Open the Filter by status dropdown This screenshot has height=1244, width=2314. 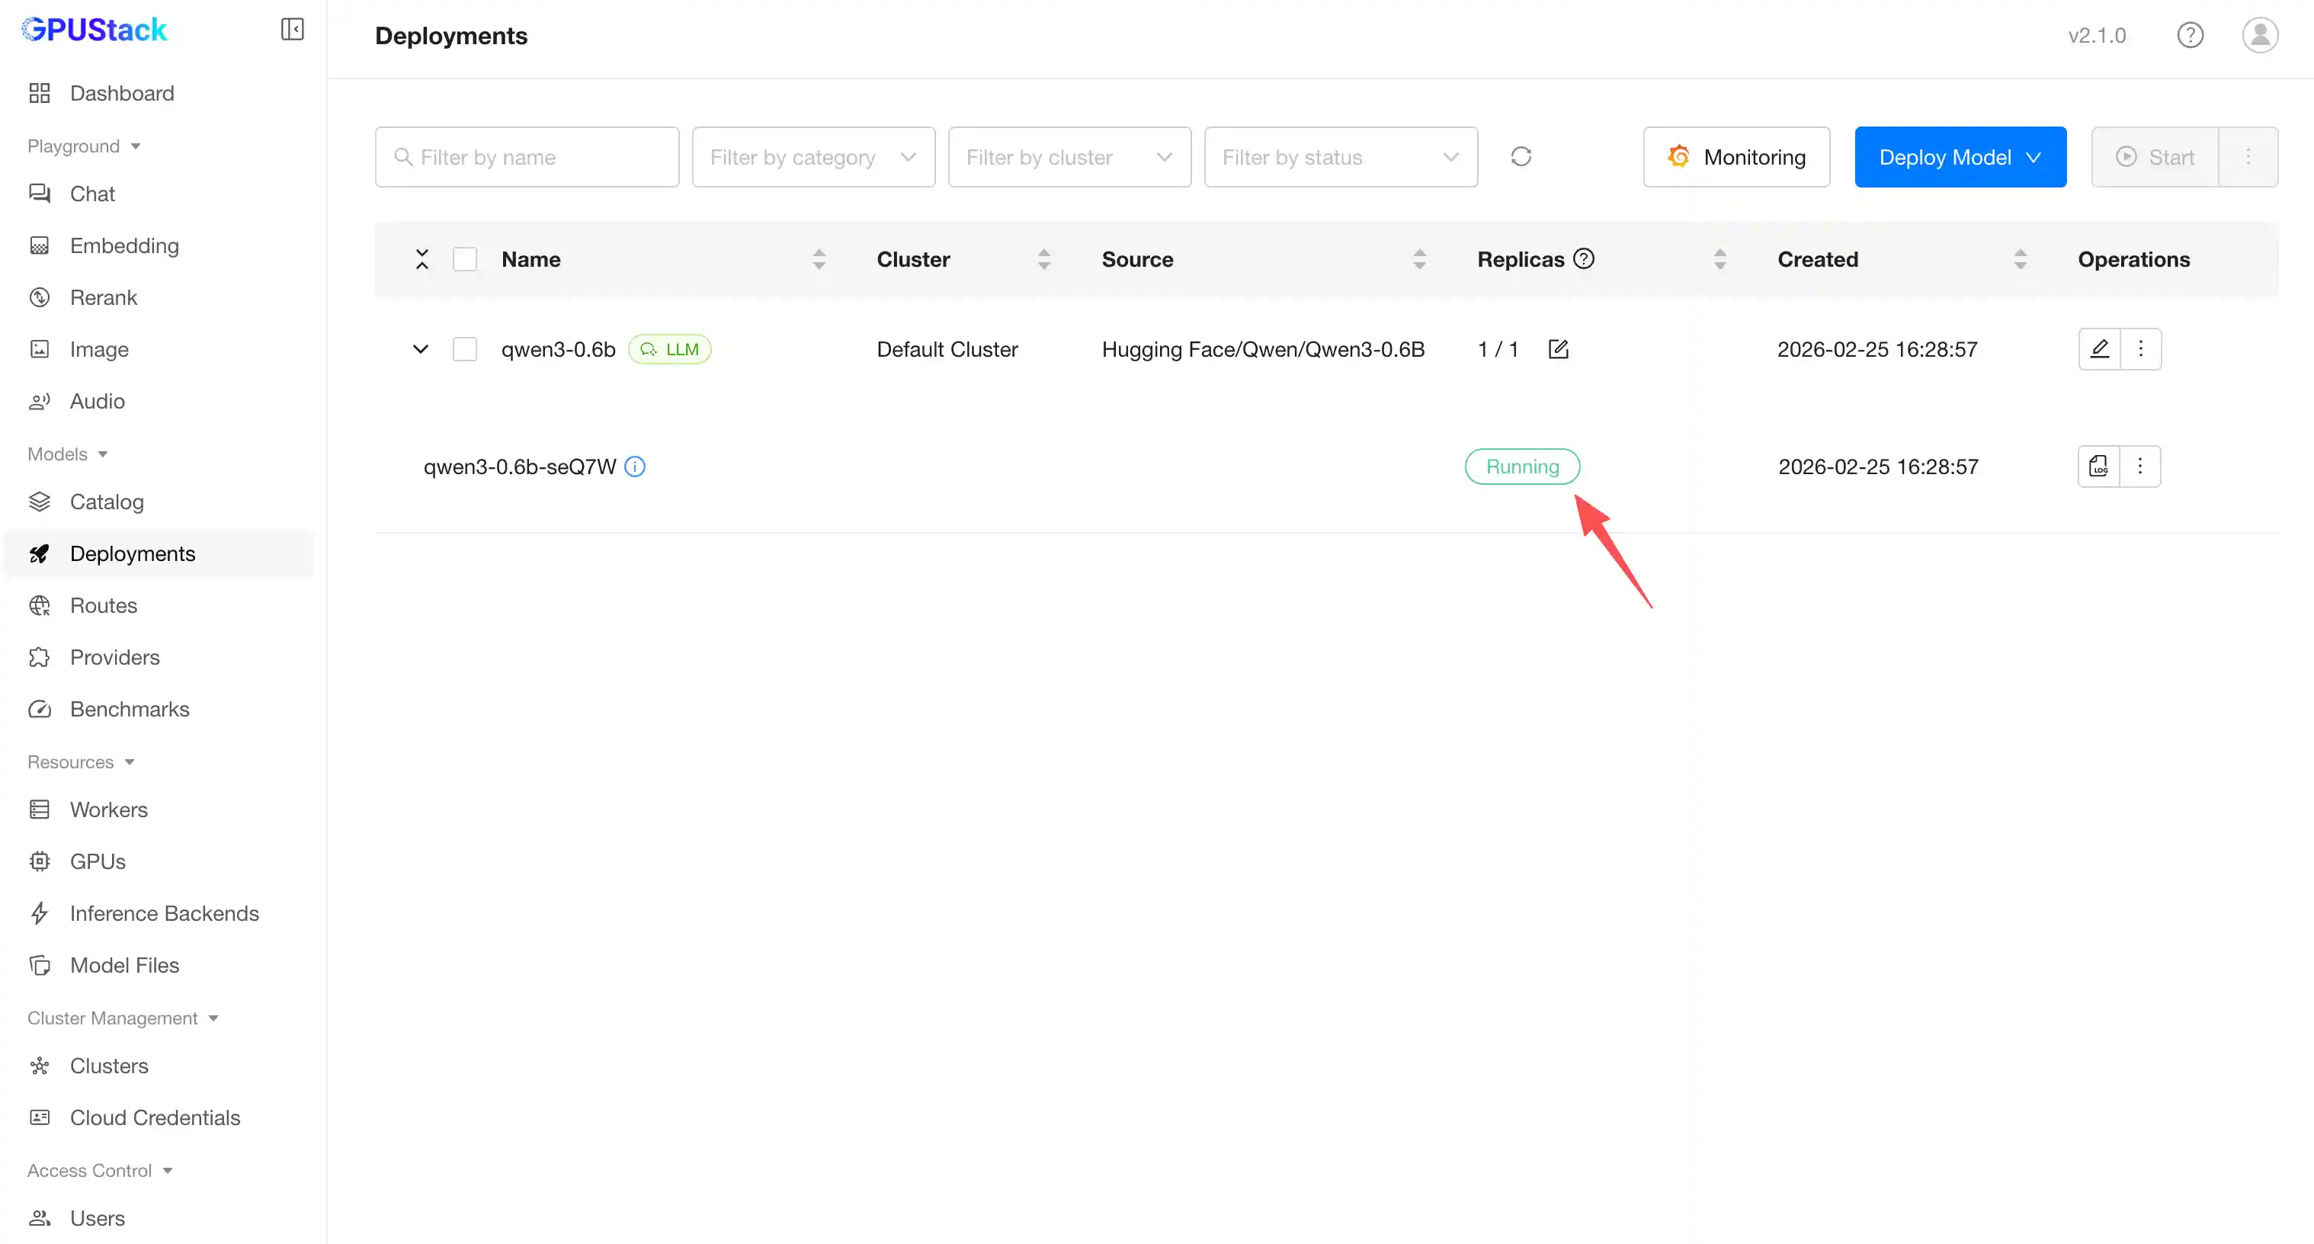pyautogui.click(x=1340, y=157)
